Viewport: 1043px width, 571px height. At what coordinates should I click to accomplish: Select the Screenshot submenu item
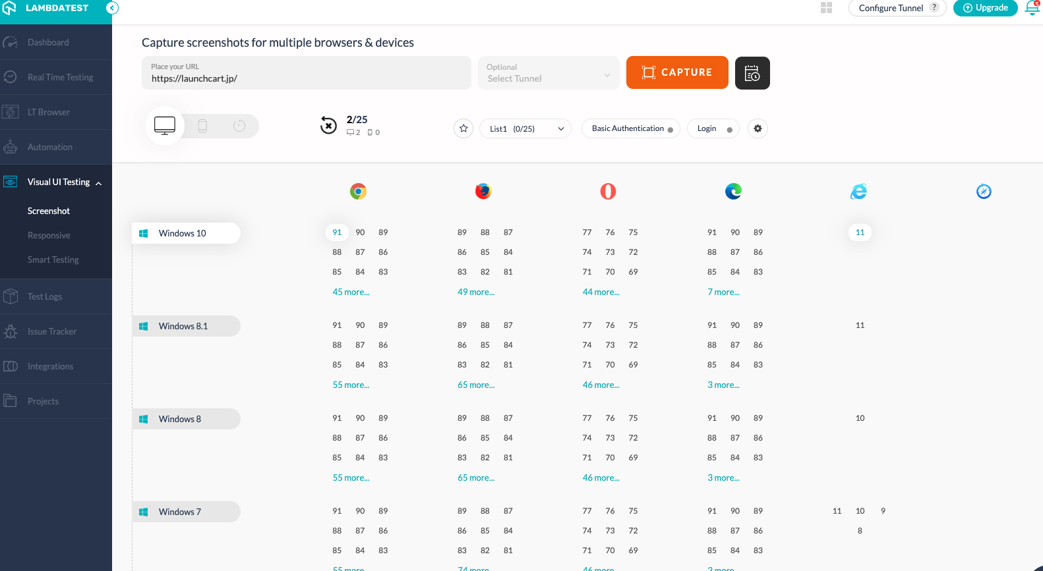point(49,211)
